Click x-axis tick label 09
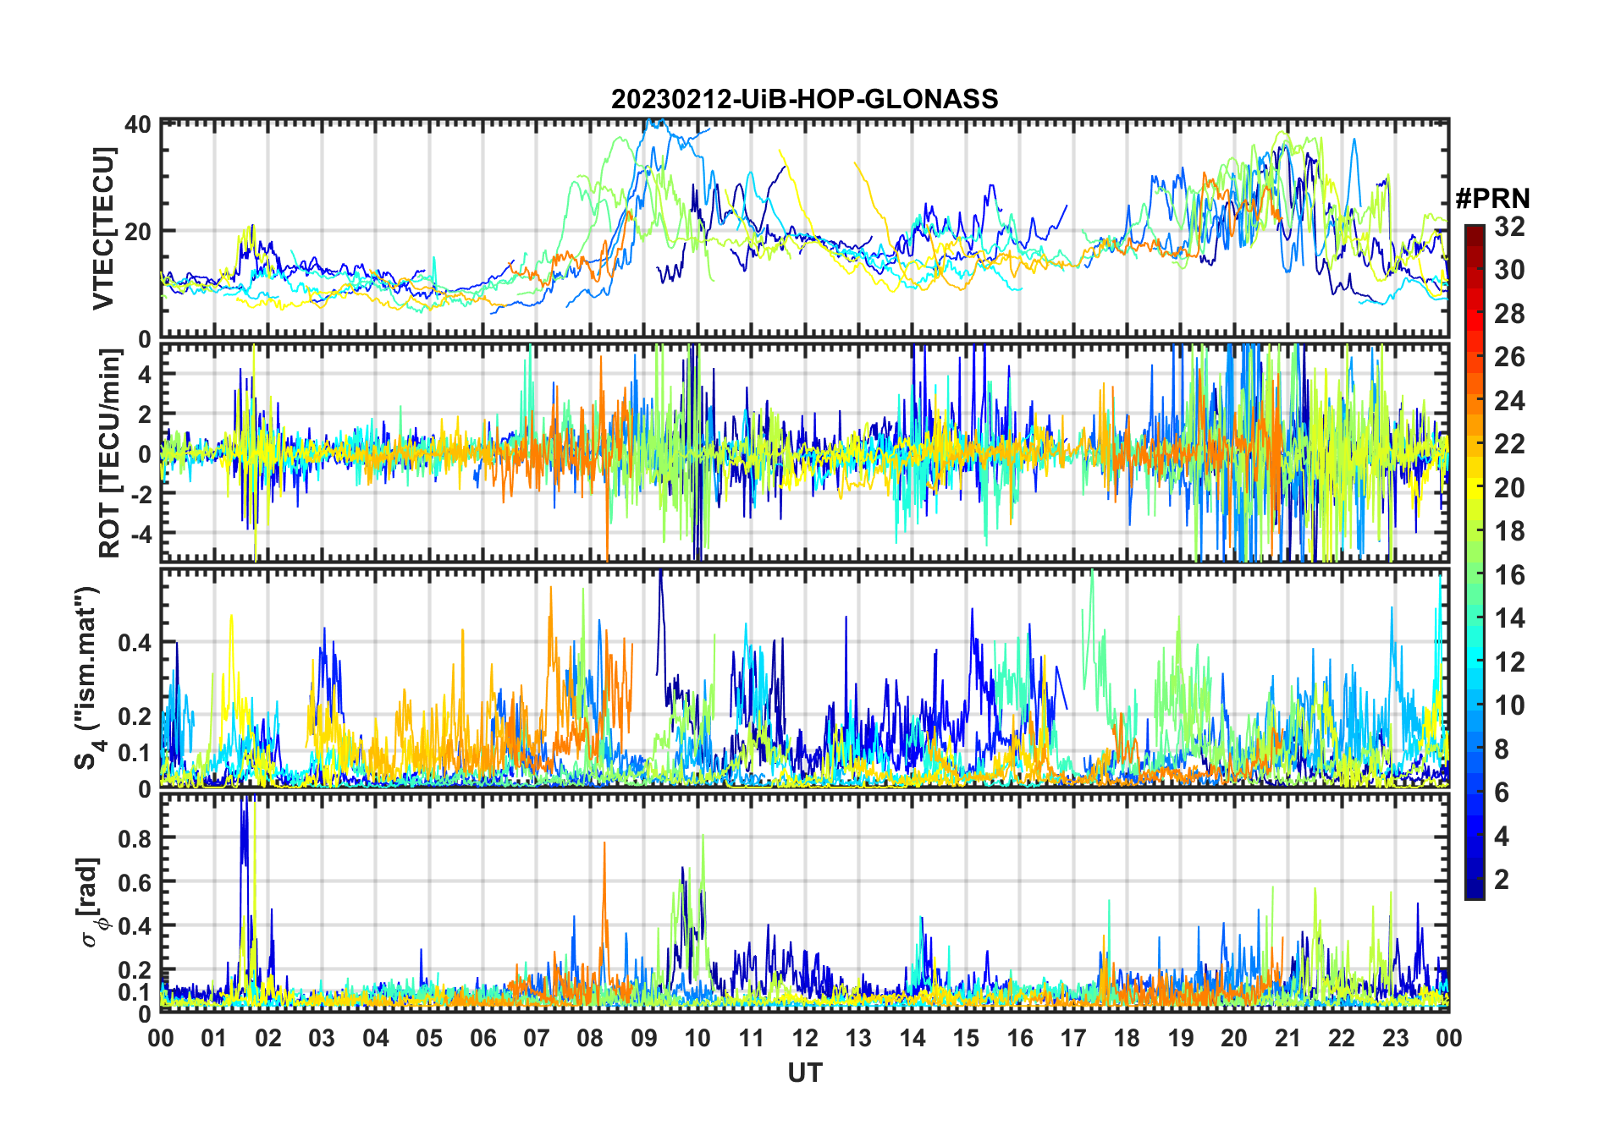The width and height of the screenshot is (1610, 1125). point(644,1038)
